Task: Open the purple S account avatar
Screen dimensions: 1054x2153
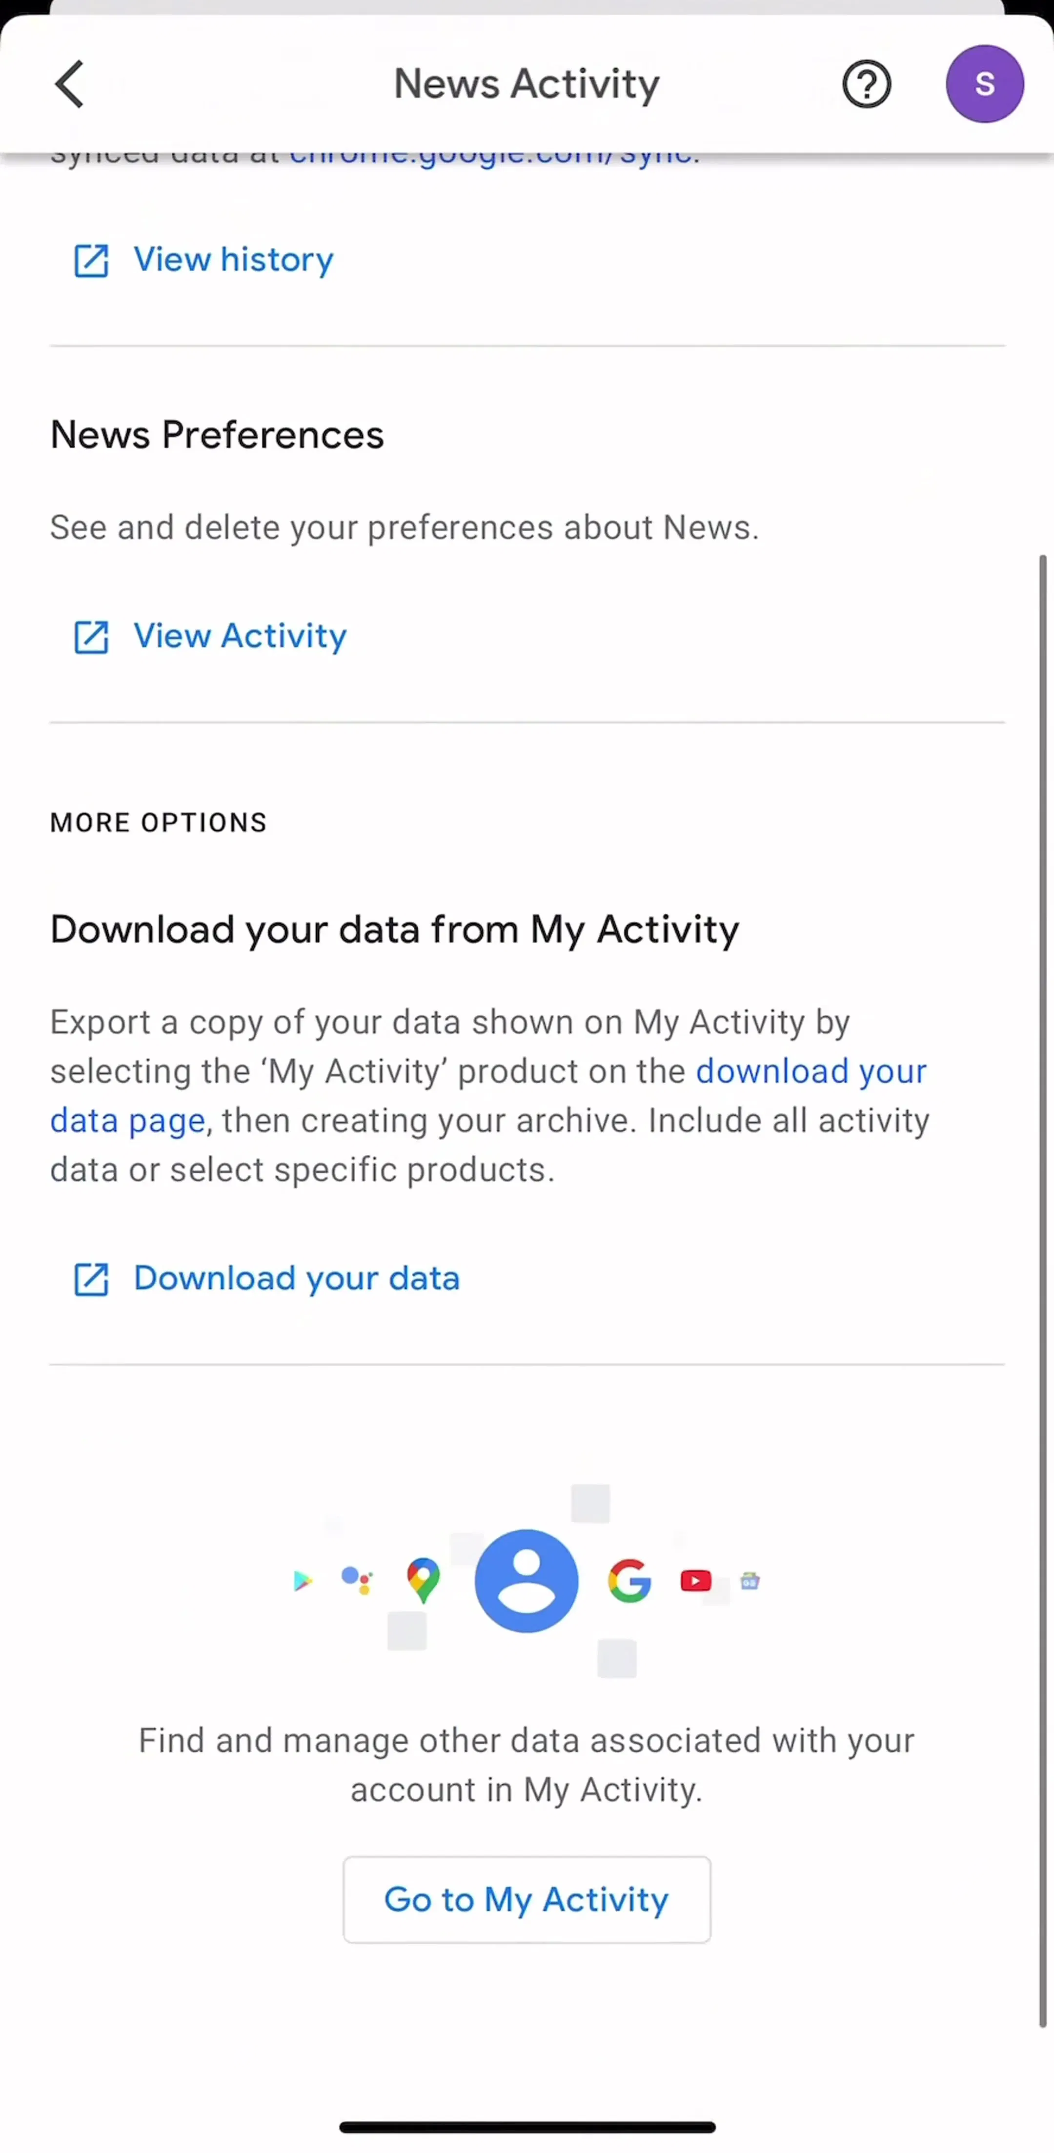Action: 985,83
